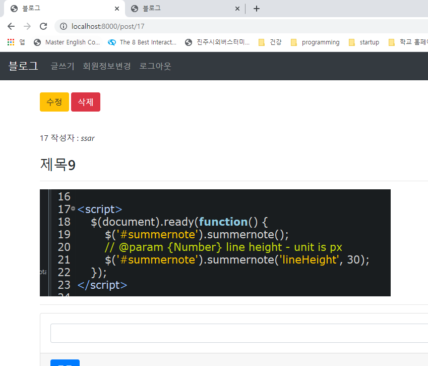Click the 블로그 brand link in navbar
Image resolution: width=428 pixels, height=366 pixels.
tap(23, 66)
